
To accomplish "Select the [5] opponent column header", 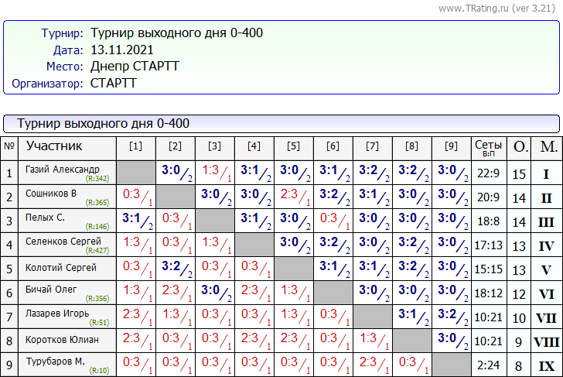I will pos(293,146).
